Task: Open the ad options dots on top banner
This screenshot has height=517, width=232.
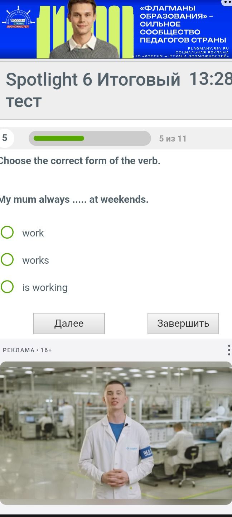Action: point(227,3)
